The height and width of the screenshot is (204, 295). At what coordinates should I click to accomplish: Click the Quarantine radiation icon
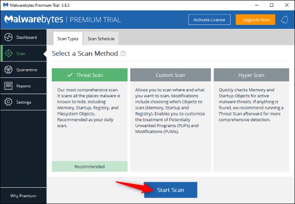pyautogui.click(x=9, y=70)
